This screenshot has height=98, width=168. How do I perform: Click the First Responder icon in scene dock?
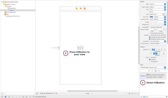click(x=81, y=8)
